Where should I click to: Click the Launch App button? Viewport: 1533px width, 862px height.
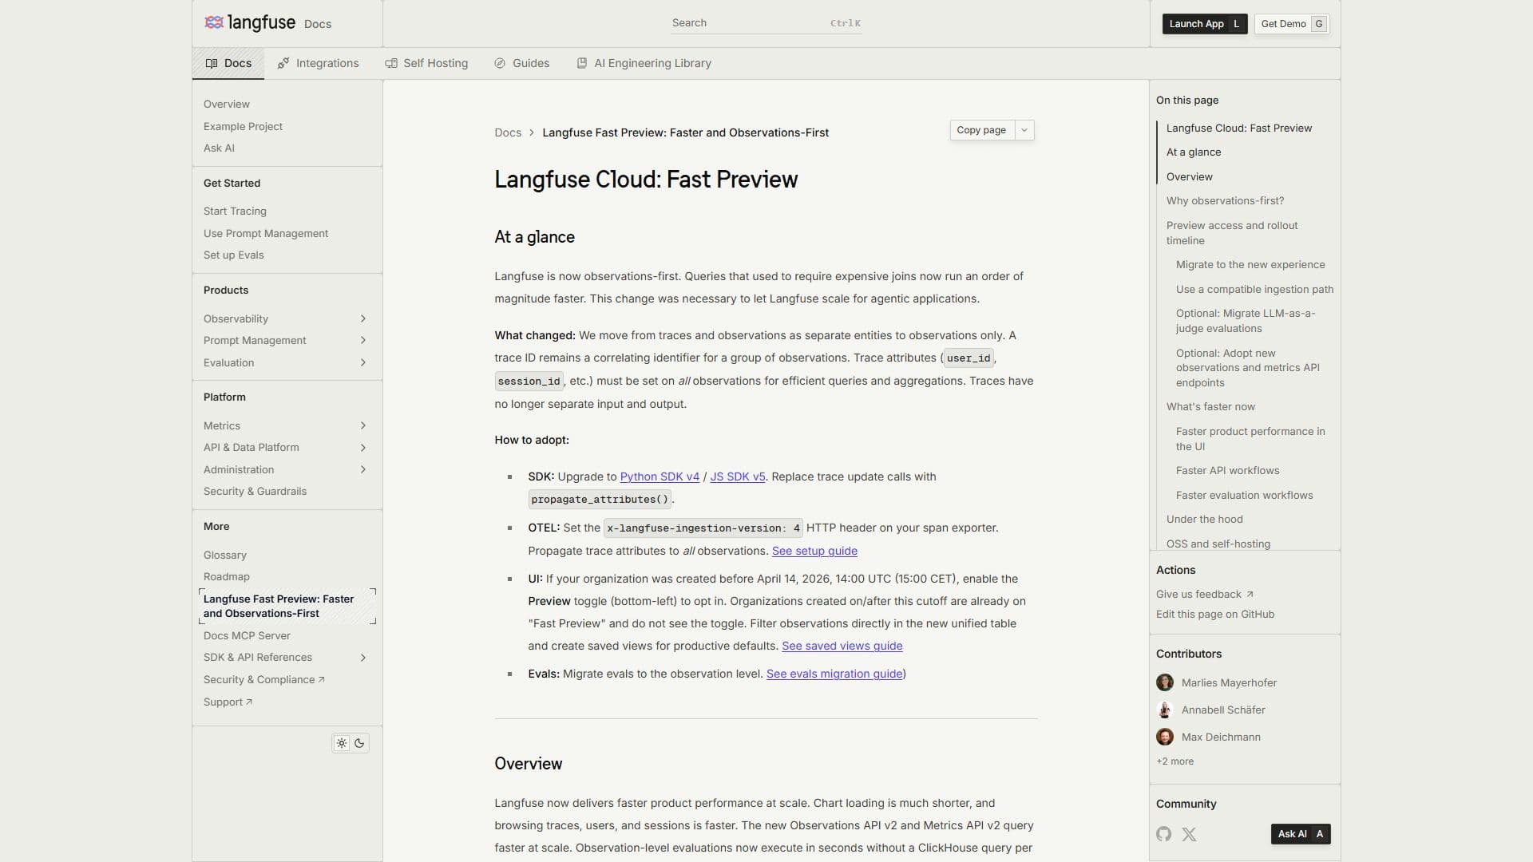point(1204,24)
